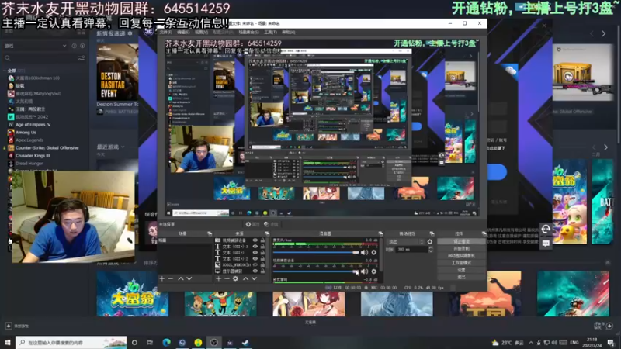
Task: Show hidden system tray icons chevron
Action: [531, 342]
